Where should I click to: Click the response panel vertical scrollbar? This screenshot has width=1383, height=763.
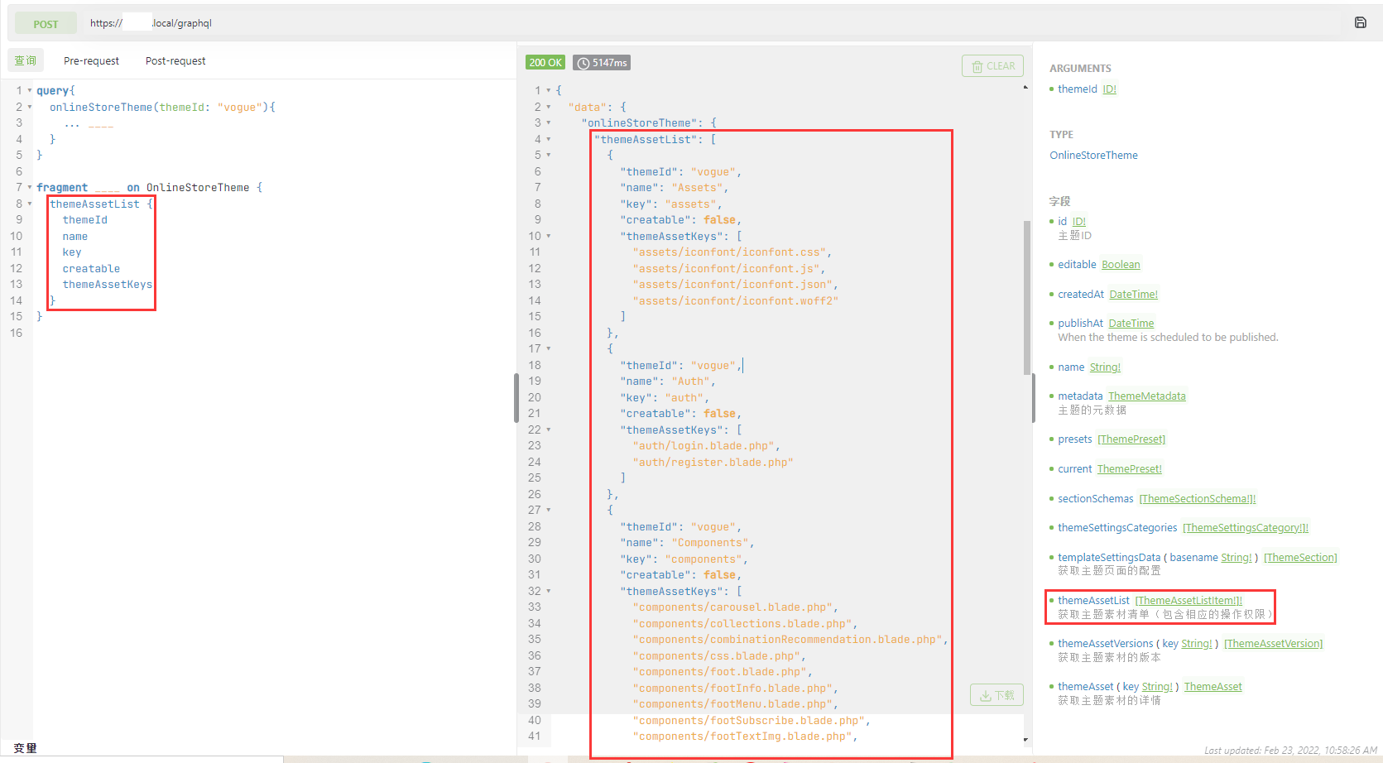click(1027, 298)
